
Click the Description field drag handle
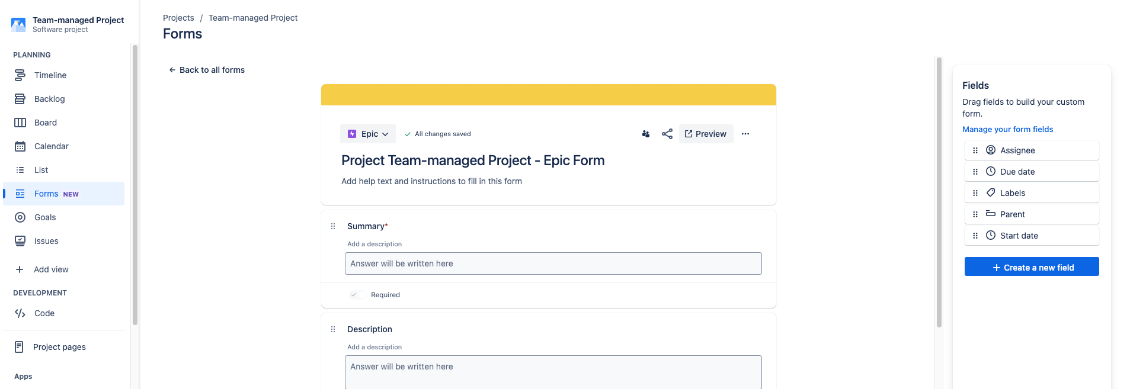pyautogui.click(x=333, y=329)
